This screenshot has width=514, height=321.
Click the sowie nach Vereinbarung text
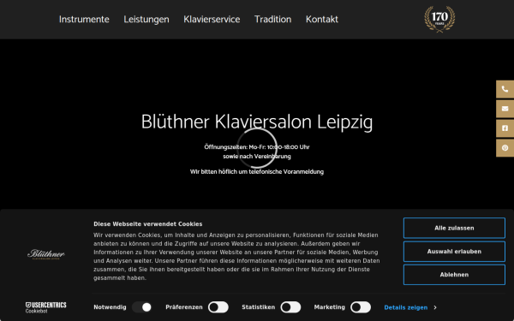coord(257,157)
